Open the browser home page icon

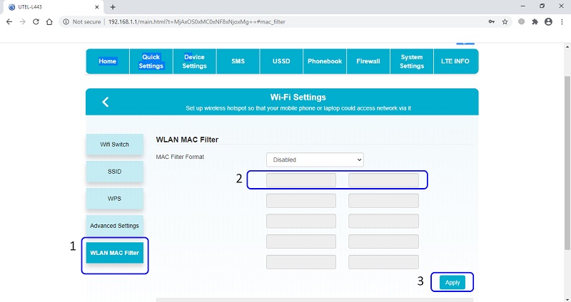point(49,22)
